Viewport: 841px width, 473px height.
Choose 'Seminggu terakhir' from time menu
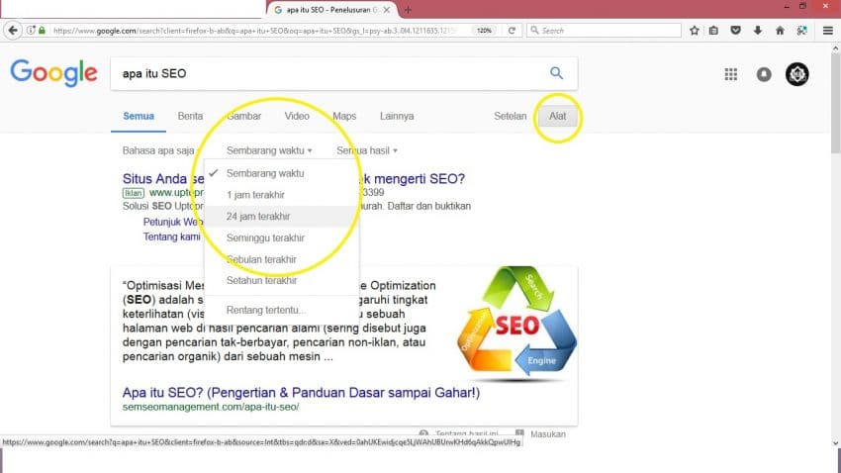[x=265, y=237]
